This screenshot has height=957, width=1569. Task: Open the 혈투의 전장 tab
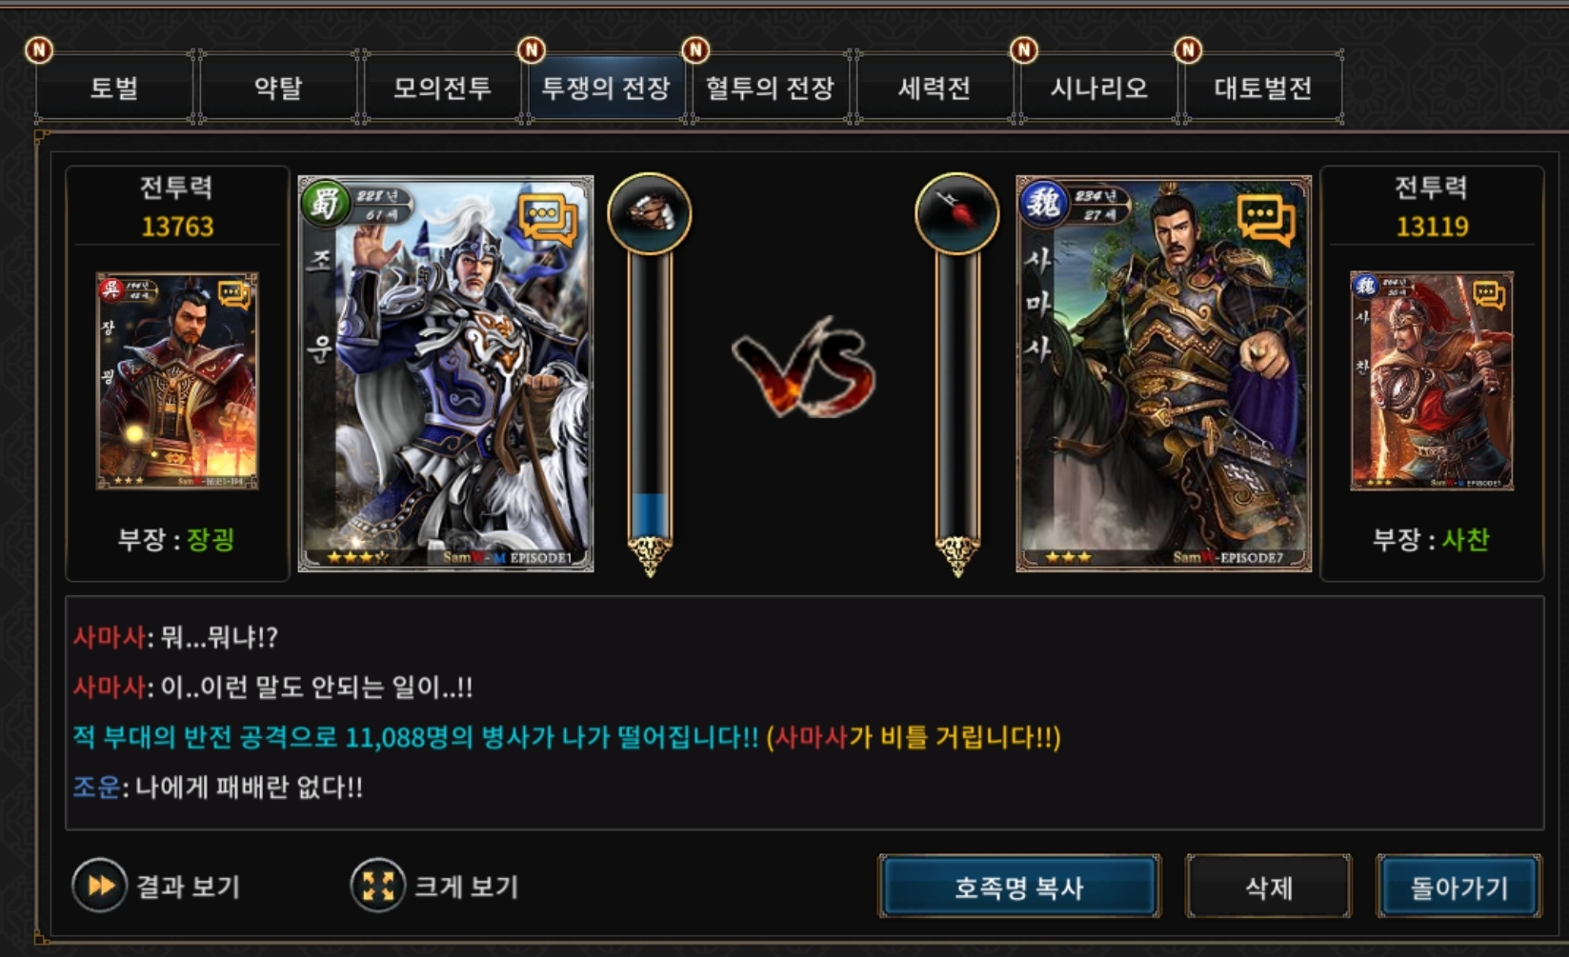[x=770, y=88]
